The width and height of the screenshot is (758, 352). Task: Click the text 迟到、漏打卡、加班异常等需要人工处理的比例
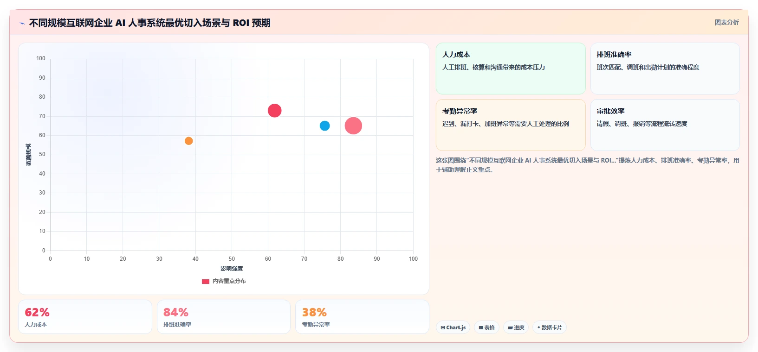click(505, 124)
